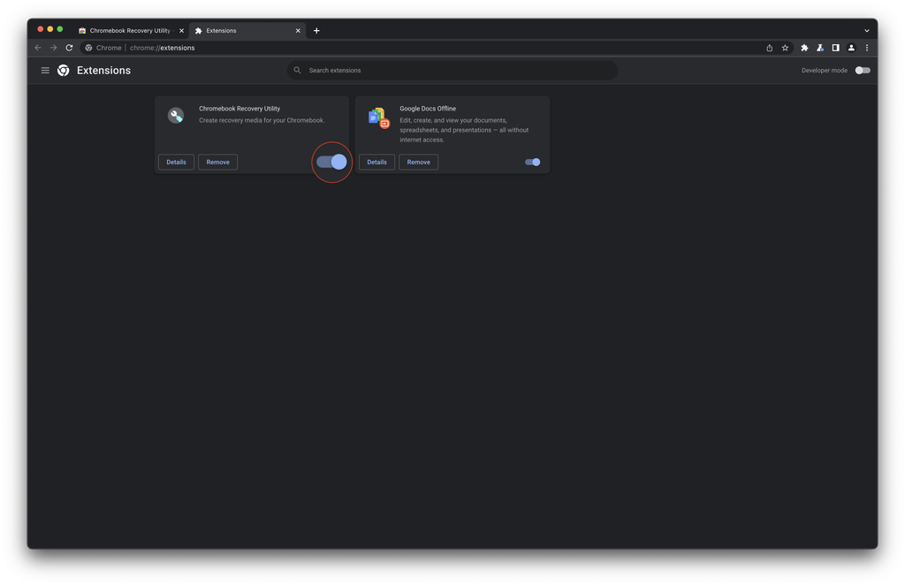Open the profile avatar menu

point(850,48)
